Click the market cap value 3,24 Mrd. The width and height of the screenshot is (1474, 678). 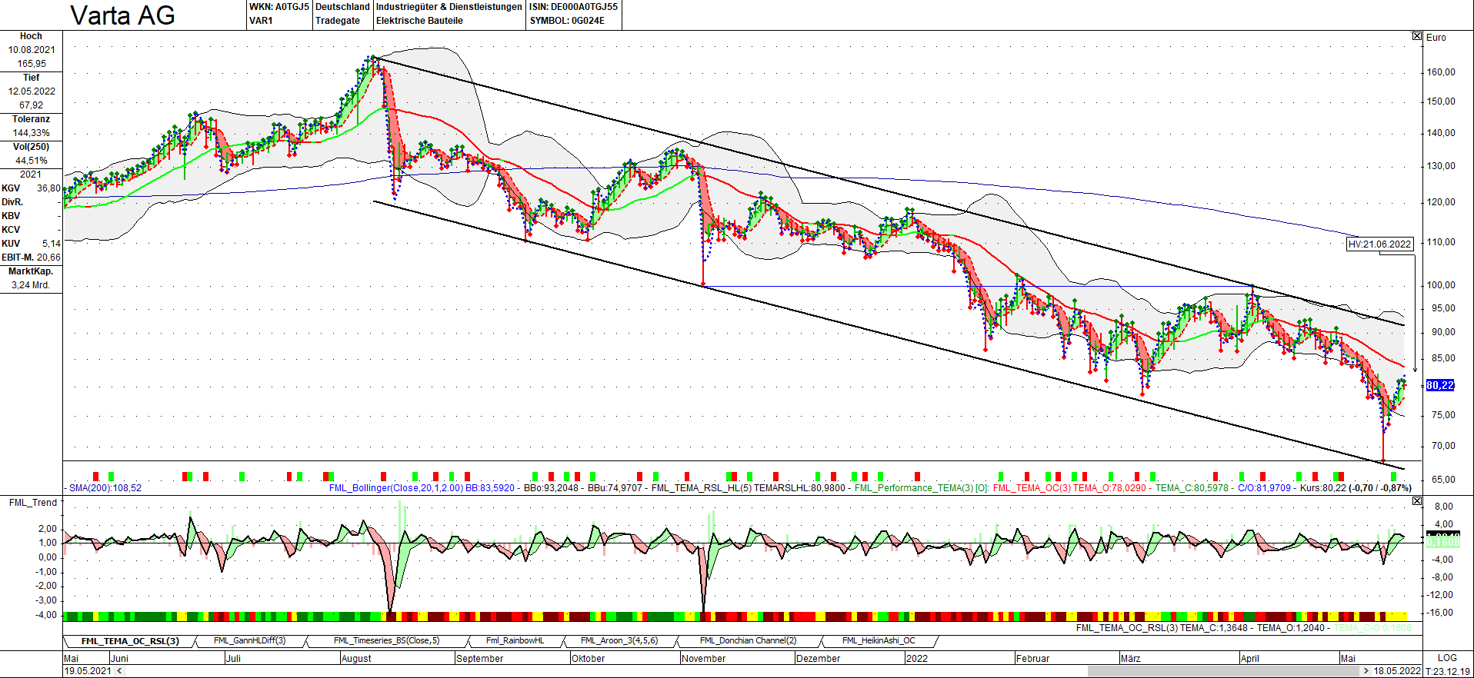(31, 285)
